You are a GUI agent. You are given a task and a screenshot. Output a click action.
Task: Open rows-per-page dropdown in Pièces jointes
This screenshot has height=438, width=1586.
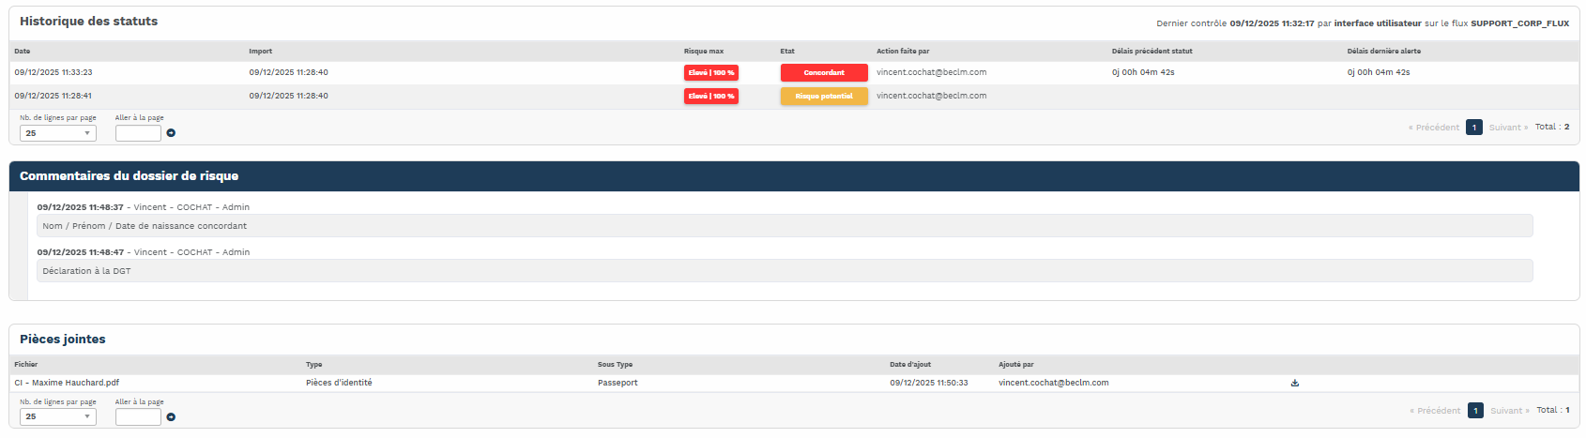[58, 416]
